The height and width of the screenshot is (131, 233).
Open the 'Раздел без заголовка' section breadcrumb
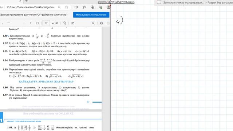tap(220, 3)
